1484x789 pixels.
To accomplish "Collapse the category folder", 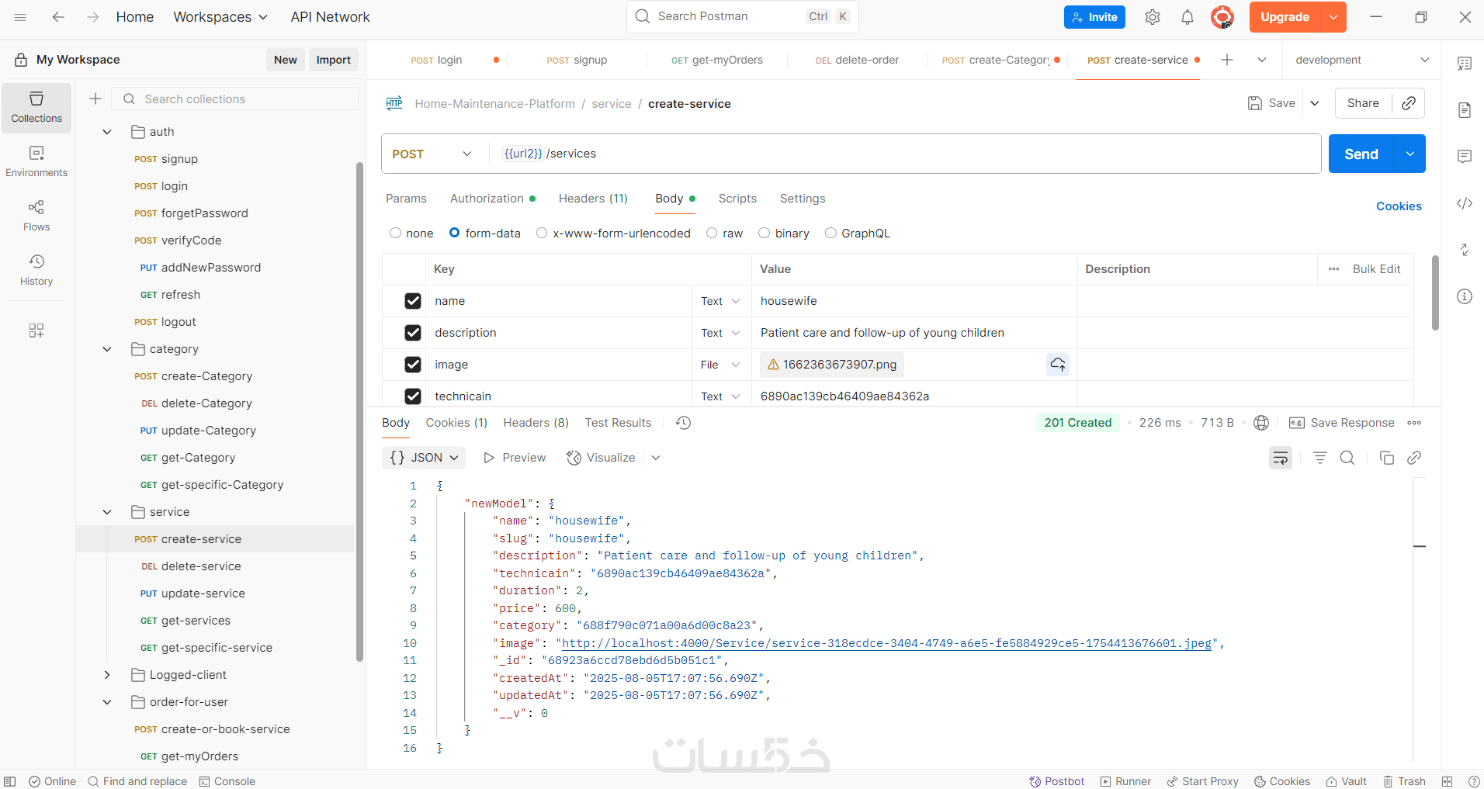I will pos(107,349).
